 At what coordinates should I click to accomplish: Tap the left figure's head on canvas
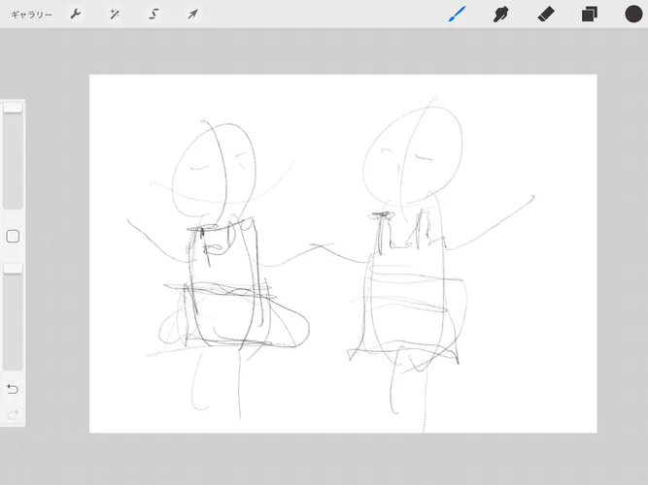[222, 163]
